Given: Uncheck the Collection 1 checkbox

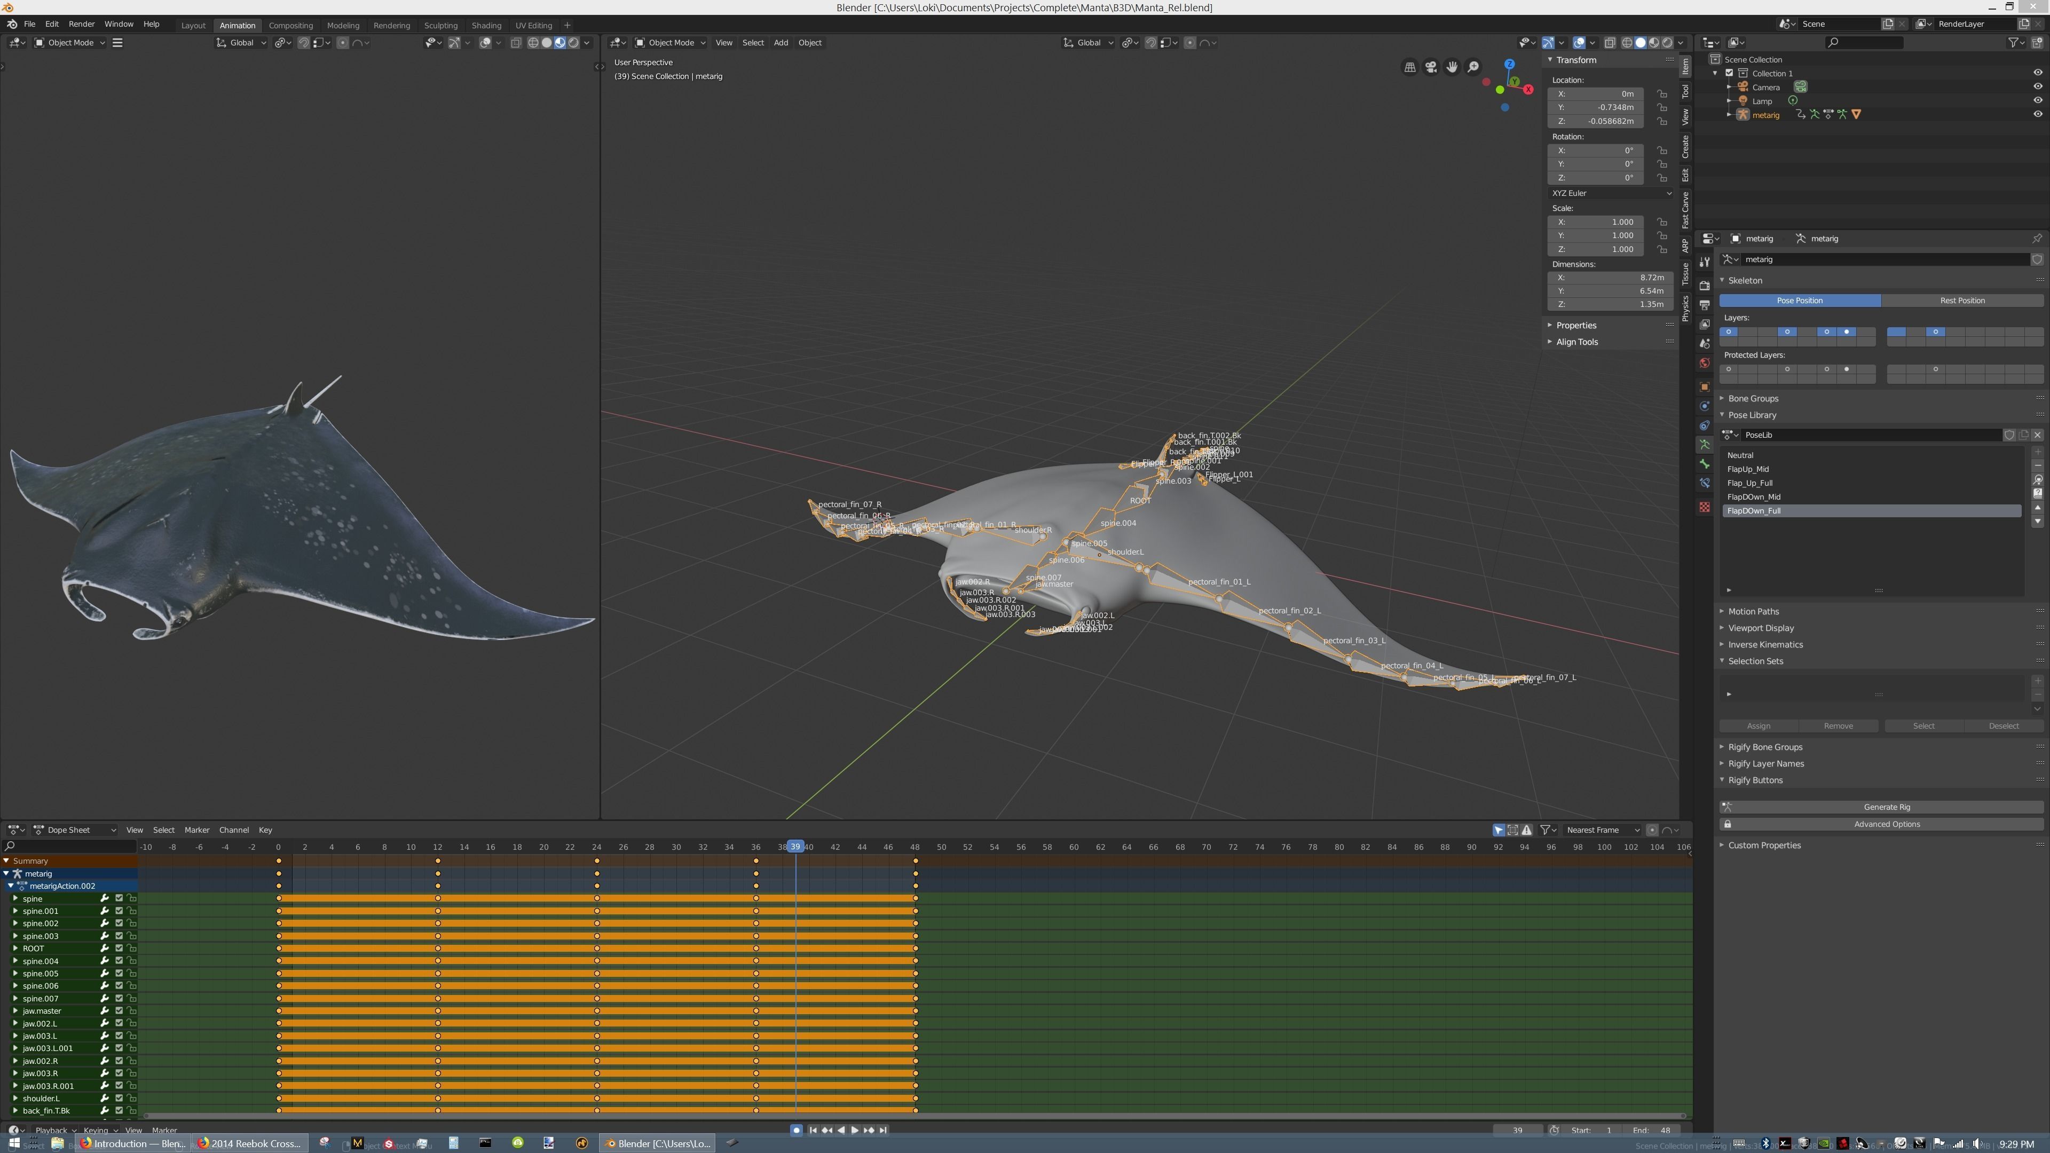Looking at the screenshot, I should tap(1729, 73).
